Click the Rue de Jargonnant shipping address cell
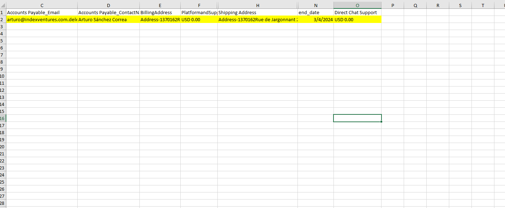 point(258,19)
